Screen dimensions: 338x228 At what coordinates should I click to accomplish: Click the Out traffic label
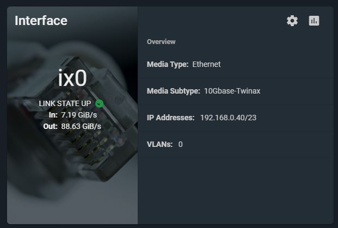[50, 126]
